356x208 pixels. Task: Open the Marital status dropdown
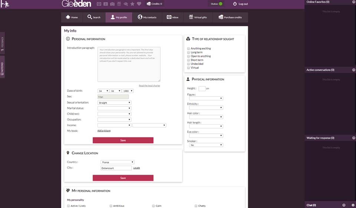point(114,108)
